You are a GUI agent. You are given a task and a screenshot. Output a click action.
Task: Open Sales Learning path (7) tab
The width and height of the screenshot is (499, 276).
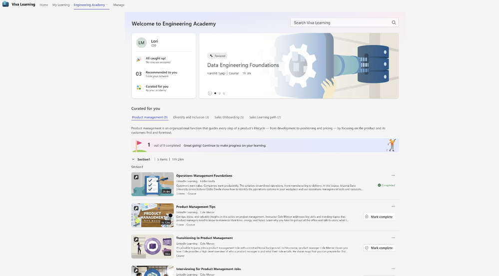[x=265, y=118]
